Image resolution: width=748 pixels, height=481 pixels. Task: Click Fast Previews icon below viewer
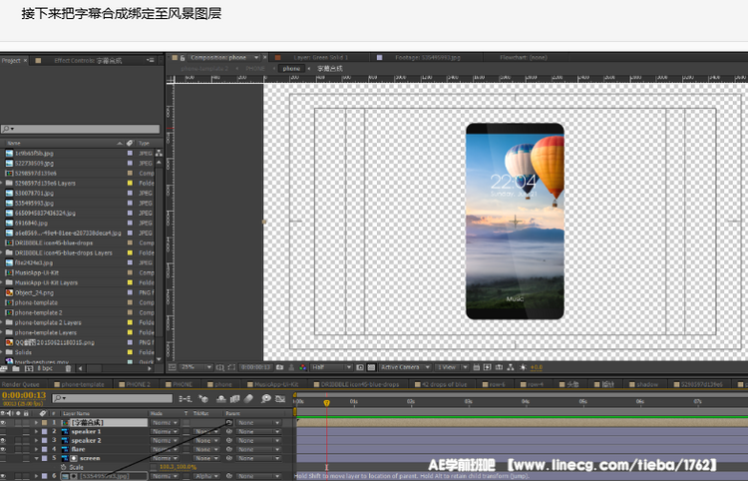pos(487,367)
